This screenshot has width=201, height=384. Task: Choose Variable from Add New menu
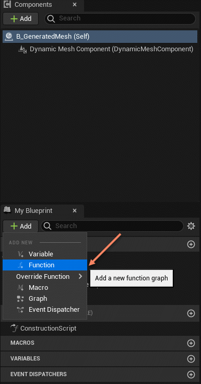point(45,254)
